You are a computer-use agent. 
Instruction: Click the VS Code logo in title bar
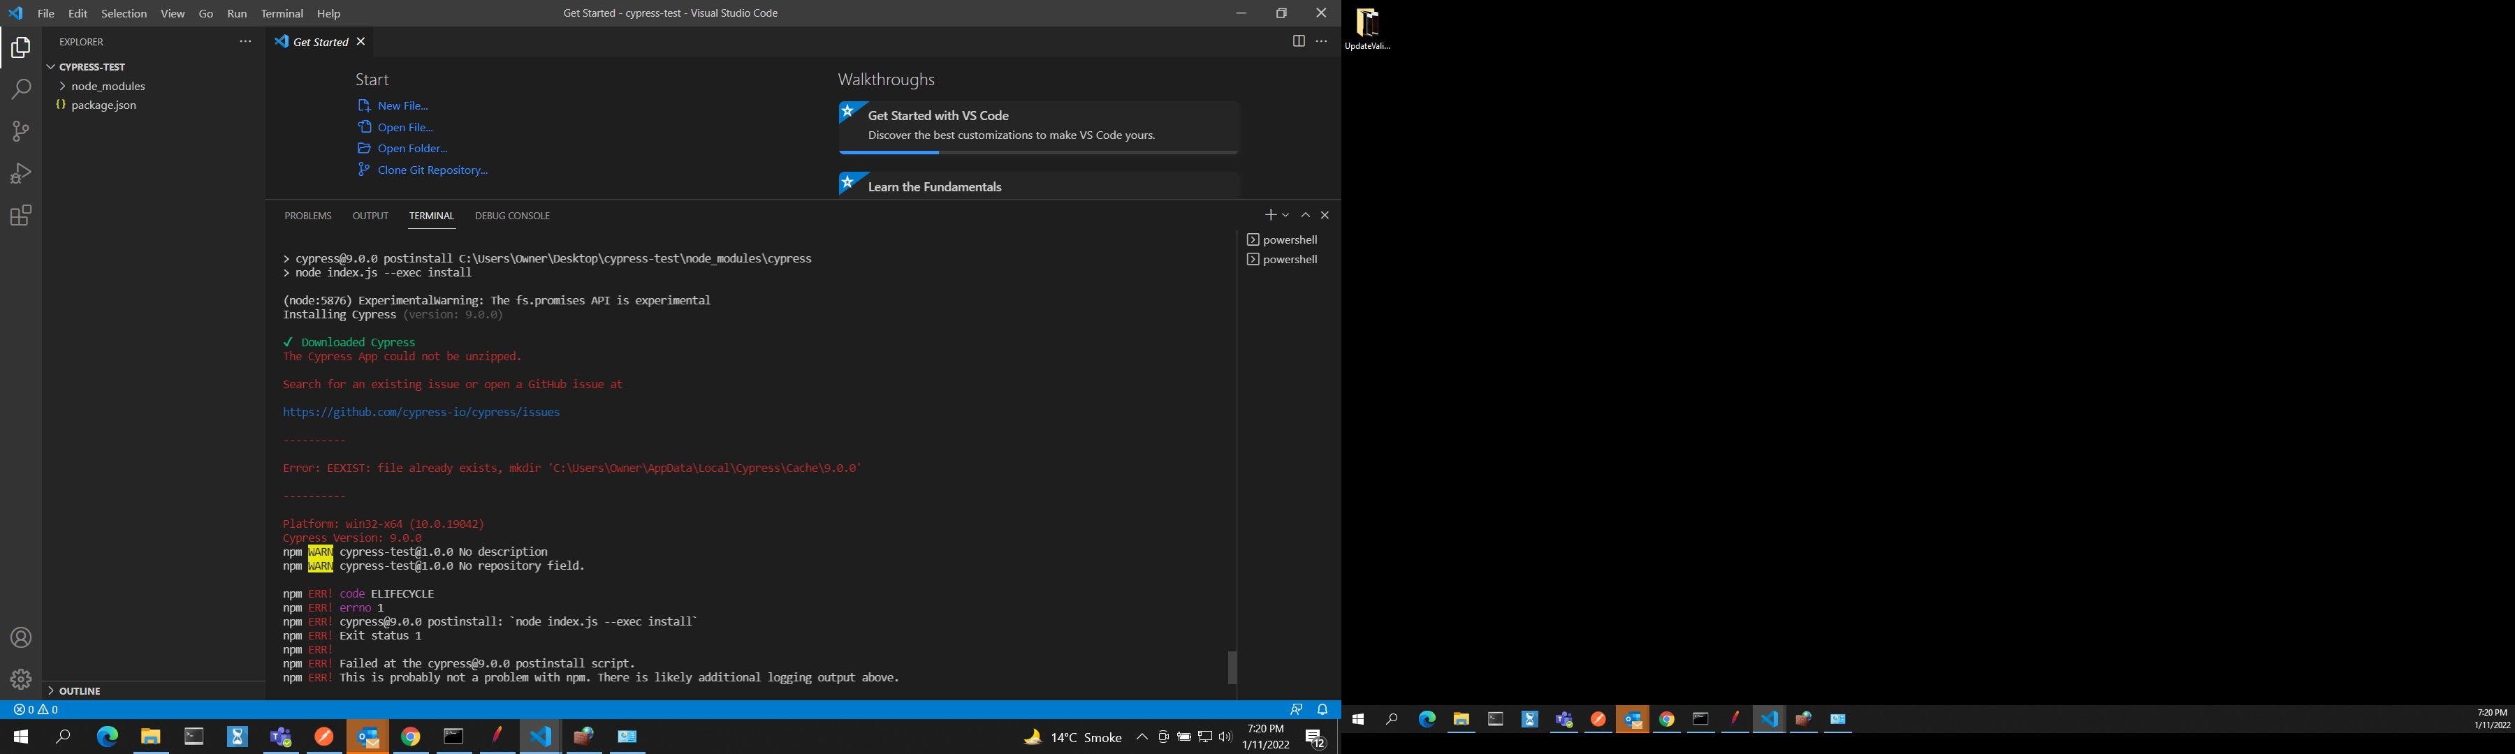pos(15,14)
